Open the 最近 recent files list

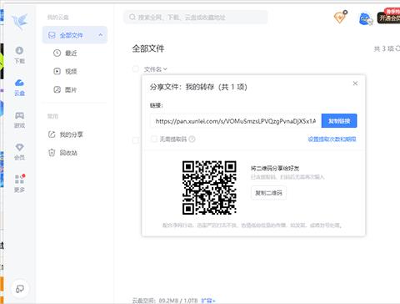(x=66, y=53)
